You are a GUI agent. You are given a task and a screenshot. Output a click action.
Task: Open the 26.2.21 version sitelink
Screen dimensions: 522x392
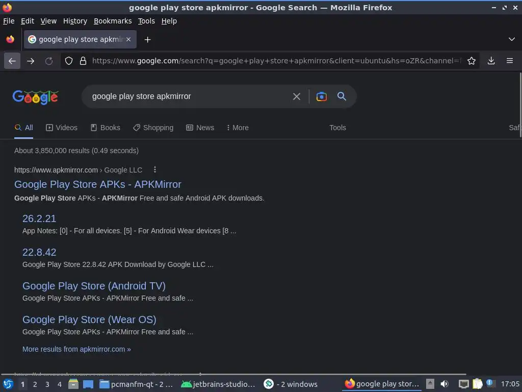coord(39,218)
